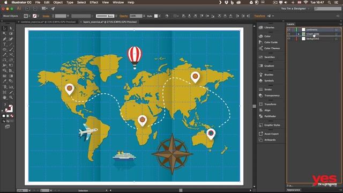This screenshot has height=193, width=343.
Task: Open the fill color dropdown
Action: point(29,16)
